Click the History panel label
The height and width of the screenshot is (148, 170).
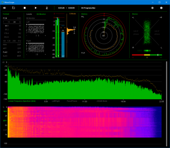[x=84, y=14]
